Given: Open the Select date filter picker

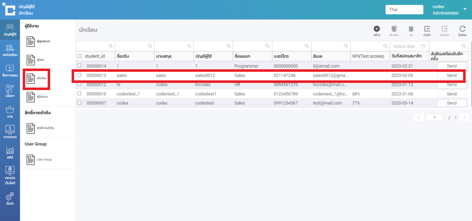Looking at the screenshot, I should (409, 46).
